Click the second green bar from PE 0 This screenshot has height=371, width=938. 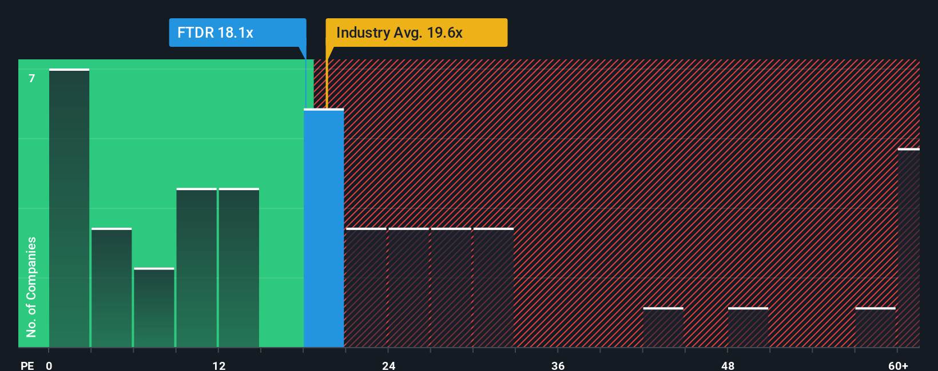tap(112, 287)
